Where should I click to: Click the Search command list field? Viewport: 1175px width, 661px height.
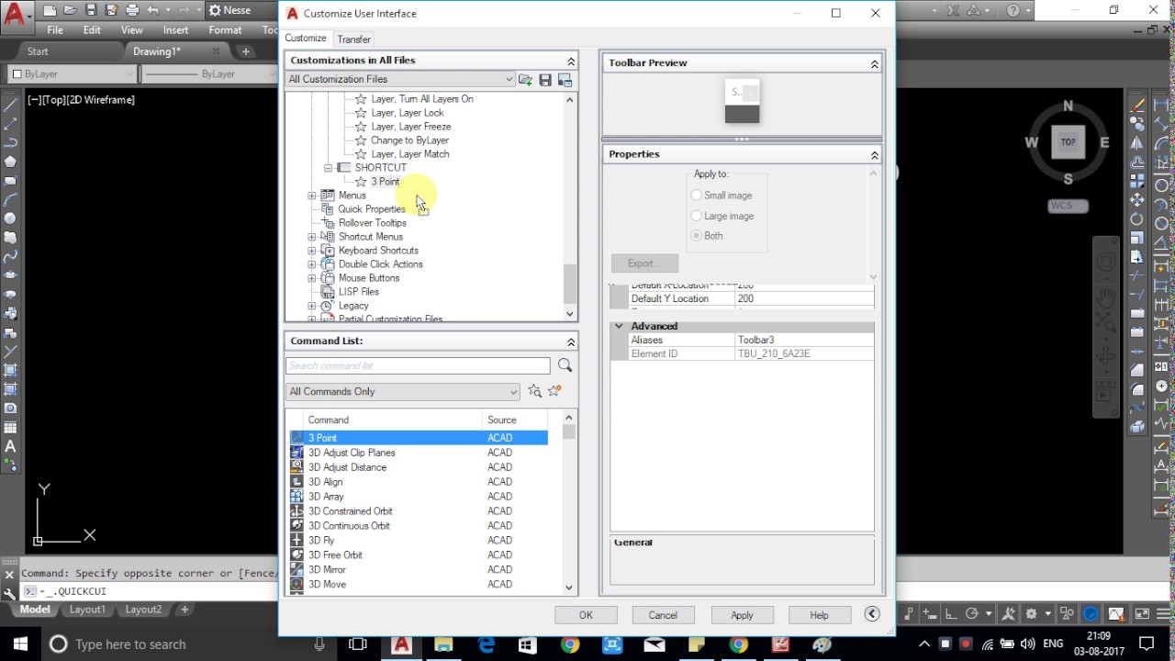click(x=418, y=365)
